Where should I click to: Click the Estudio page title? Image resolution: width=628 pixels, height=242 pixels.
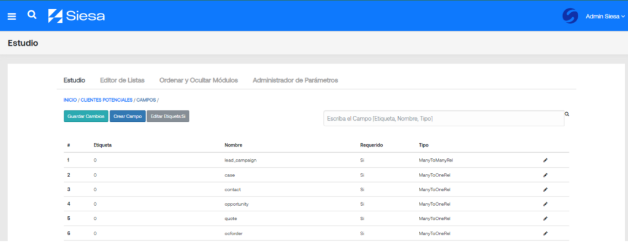point(23,43)
